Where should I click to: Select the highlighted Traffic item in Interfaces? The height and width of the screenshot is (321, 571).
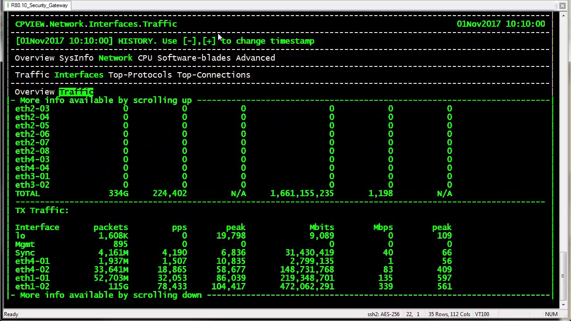point(76,92)
